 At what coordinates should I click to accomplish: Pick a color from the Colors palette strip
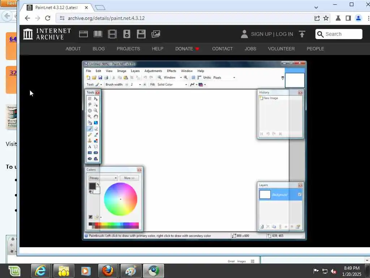114,226
